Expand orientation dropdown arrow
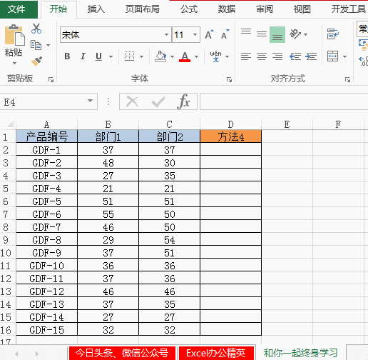 [306, 34]
